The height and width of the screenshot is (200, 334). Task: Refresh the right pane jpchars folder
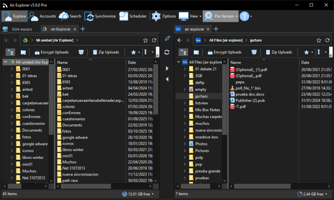pos(327,40)
